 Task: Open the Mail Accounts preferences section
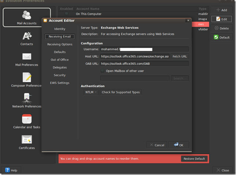27,17
